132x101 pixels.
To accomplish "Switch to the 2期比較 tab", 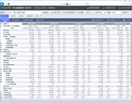I will tap(13, 16).
